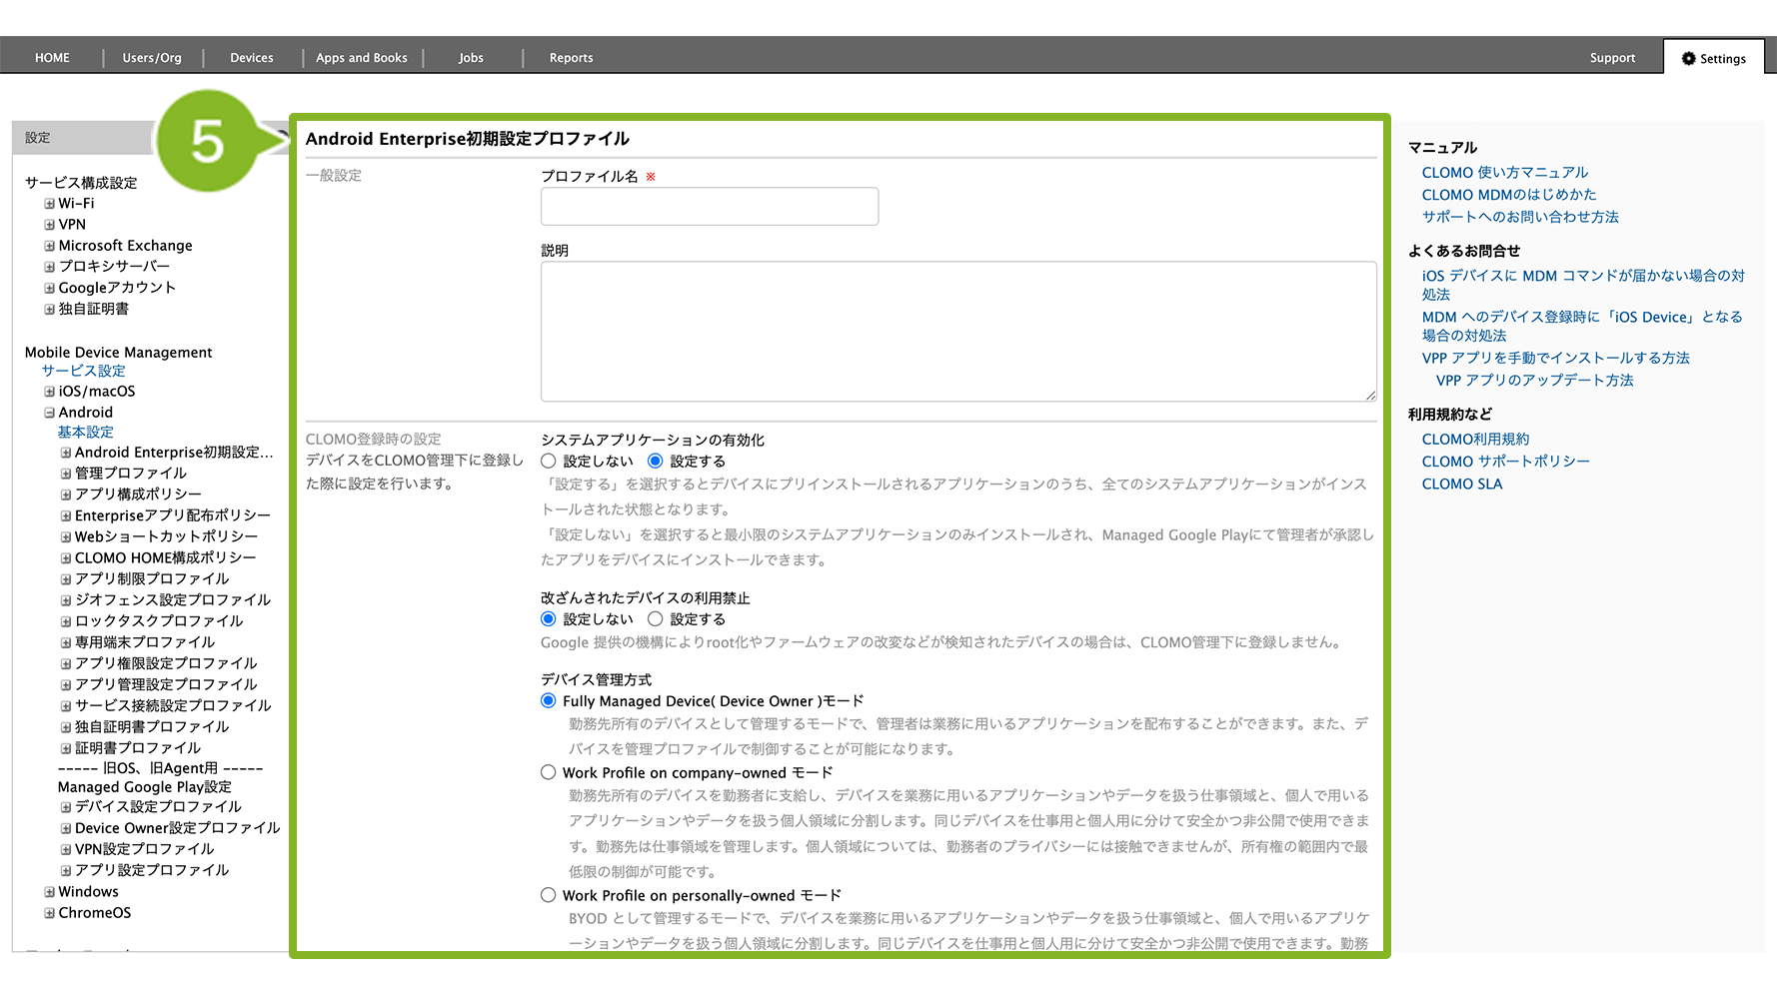1777x999 pixels.
Task: Open CLOMO MDMのはじめかた link
Action: coord(1509,195)
